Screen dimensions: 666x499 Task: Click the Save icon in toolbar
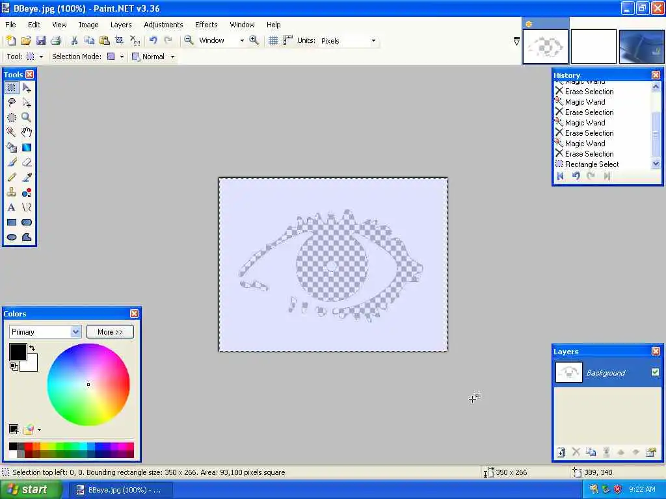(41, 40)
